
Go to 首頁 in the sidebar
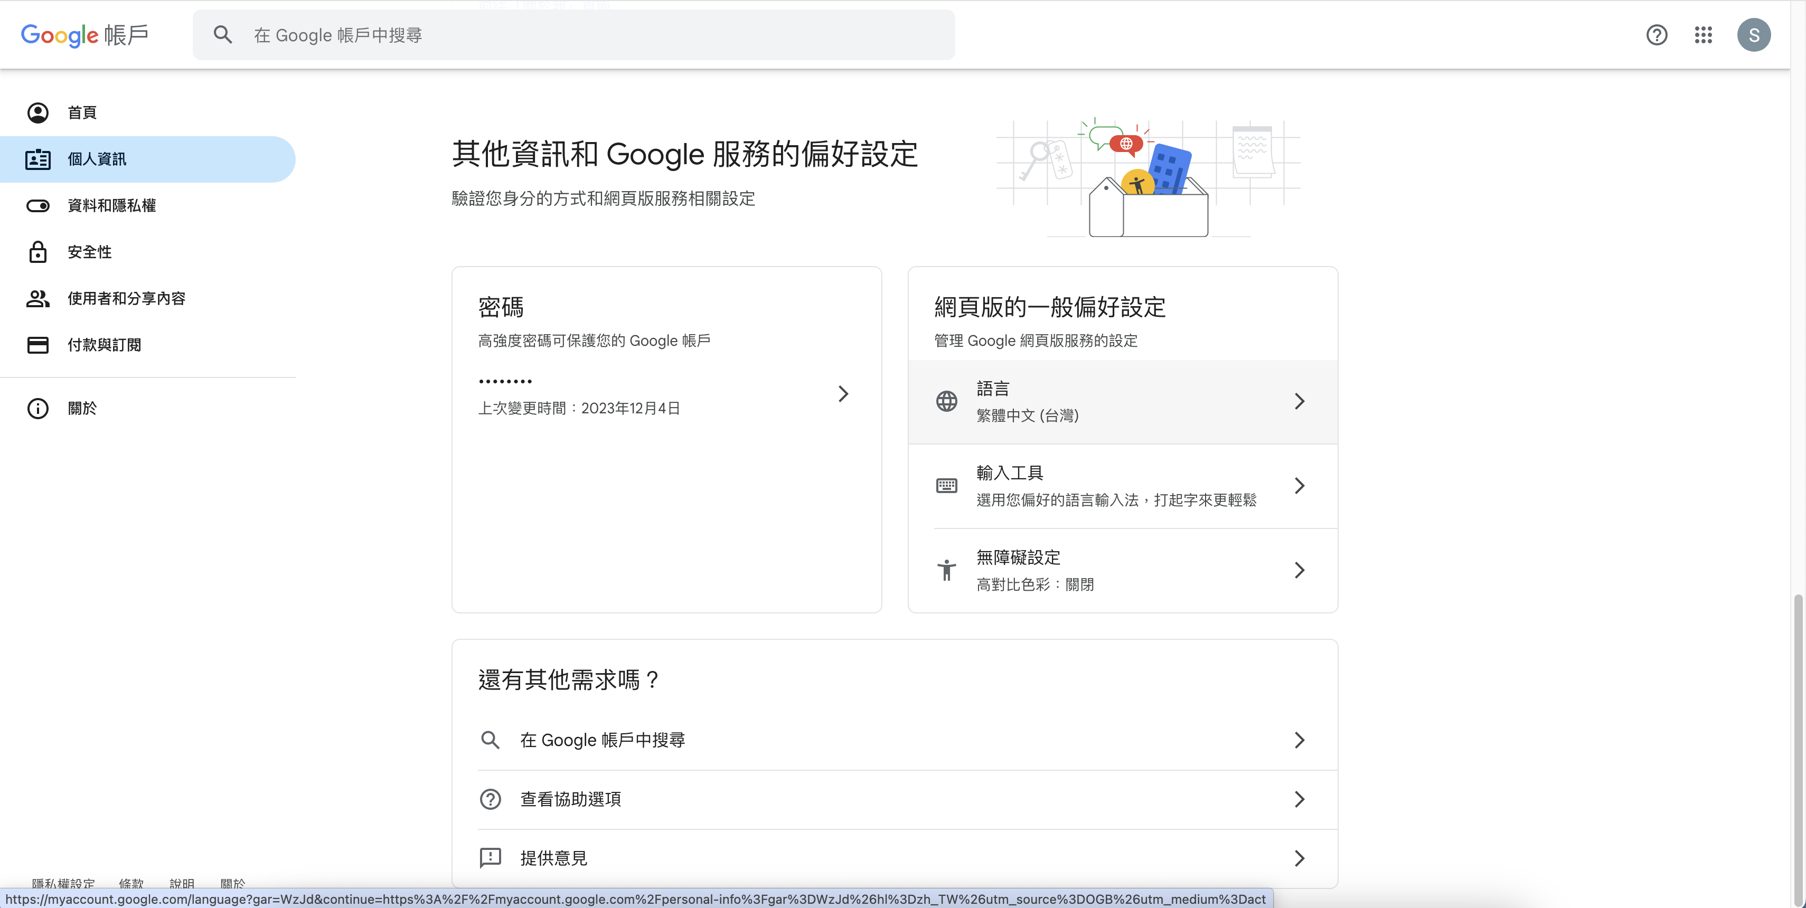(x=82, y=113)
